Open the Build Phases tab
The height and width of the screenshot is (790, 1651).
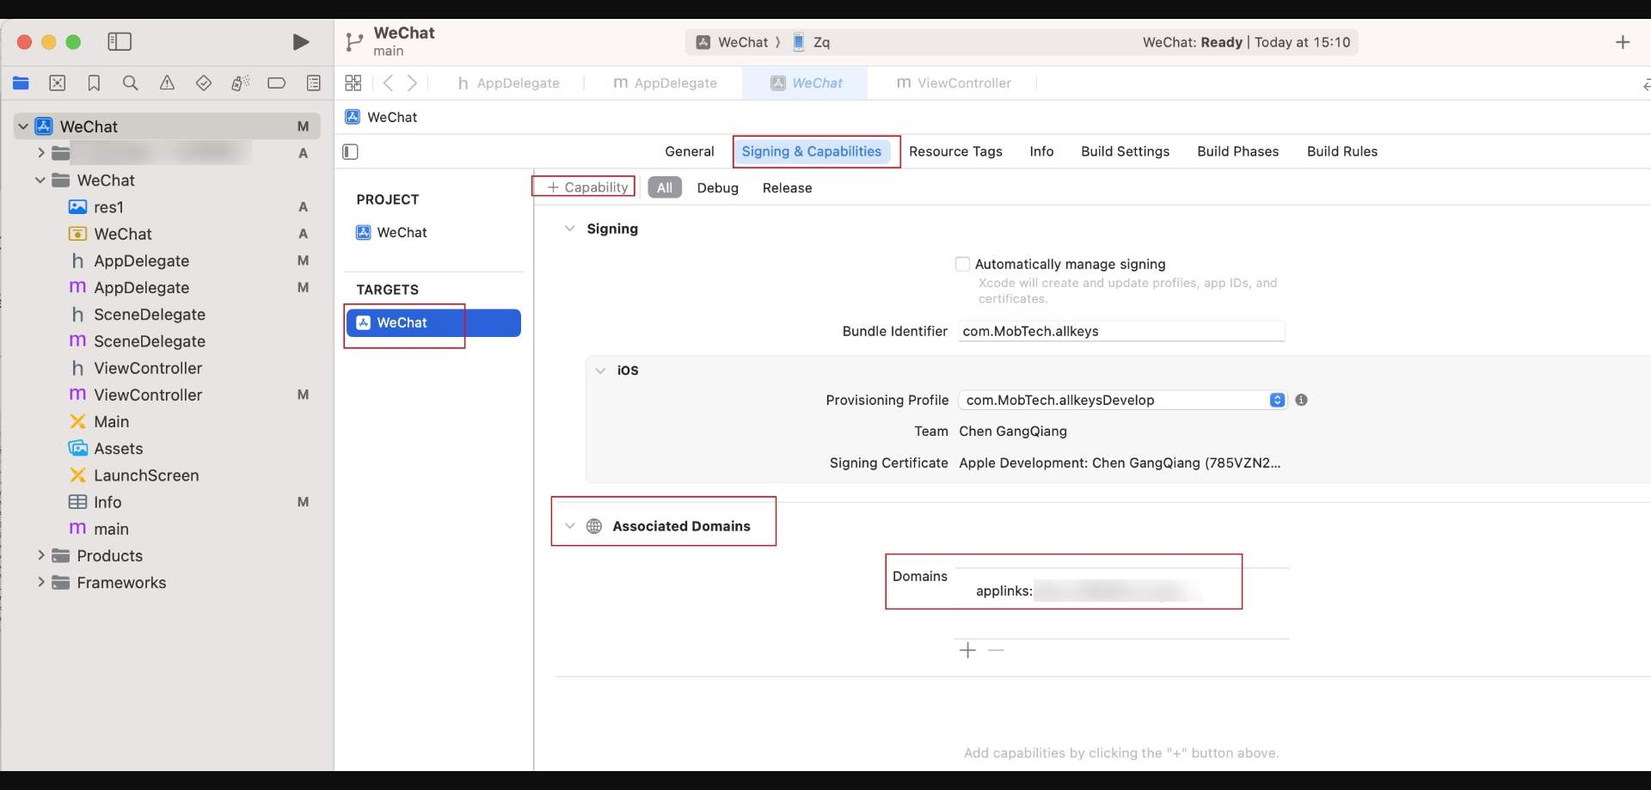coord(1237,151)
